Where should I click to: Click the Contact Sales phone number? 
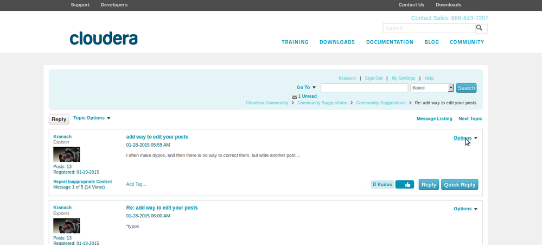[450, 18]
